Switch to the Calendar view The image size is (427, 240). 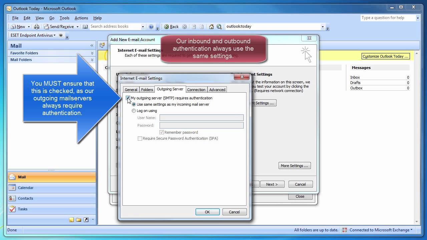click(x=52, y=188)
